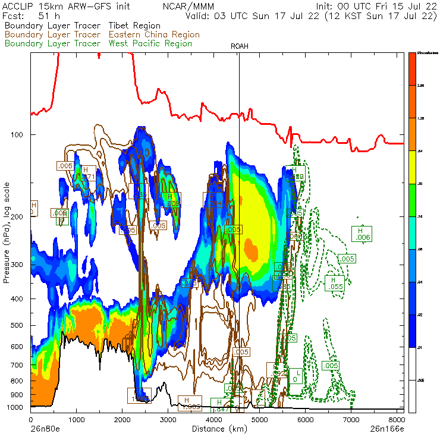Click the 'Dimensionless' colorbar unit label
Viewport: 440px width, 440px height.
click(x=428, y=53)
